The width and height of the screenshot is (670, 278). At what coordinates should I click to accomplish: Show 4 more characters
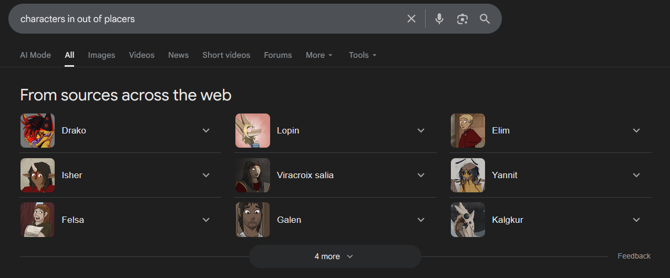point(335,256)
